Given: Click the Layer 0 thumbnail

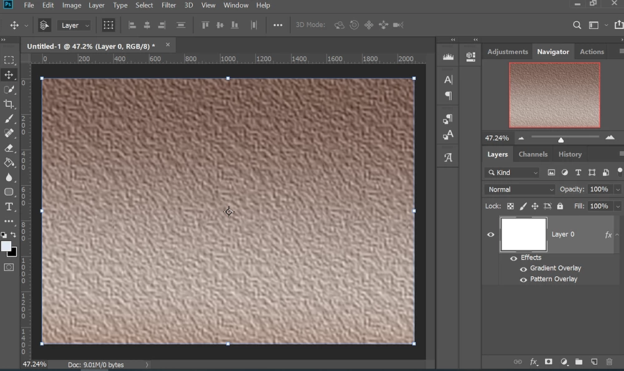Looking at the screenshot, I should (524, 234).
